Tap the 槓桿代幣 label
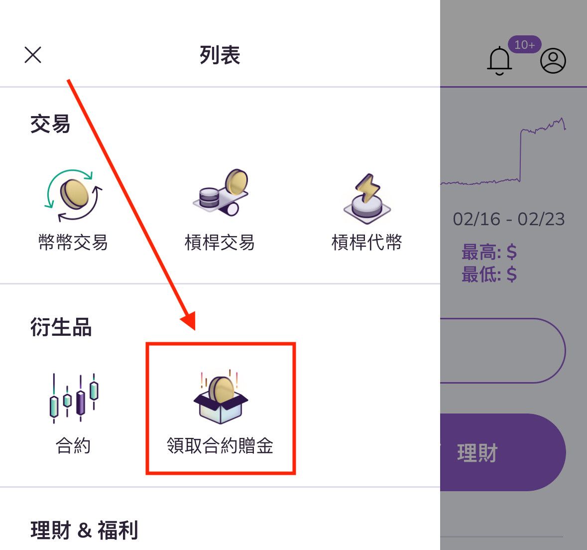 (x=367, y=243)
